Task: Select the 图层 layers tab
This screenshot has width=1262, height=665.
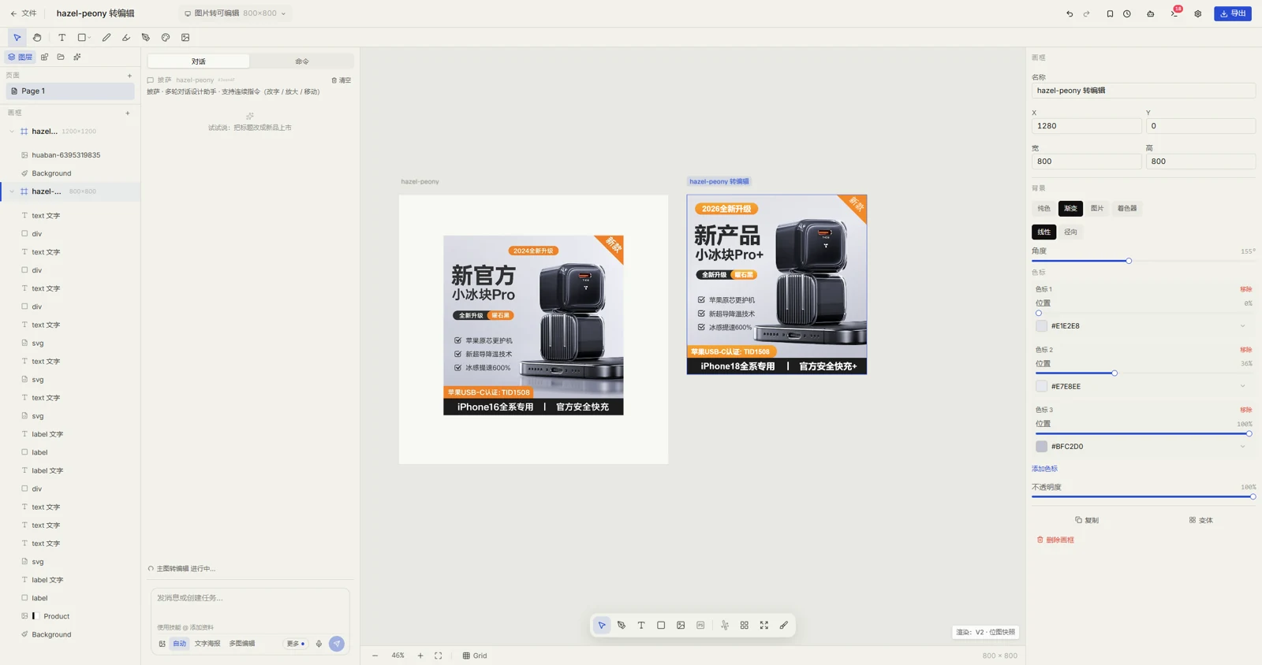Action: click(x=20, y=57)
